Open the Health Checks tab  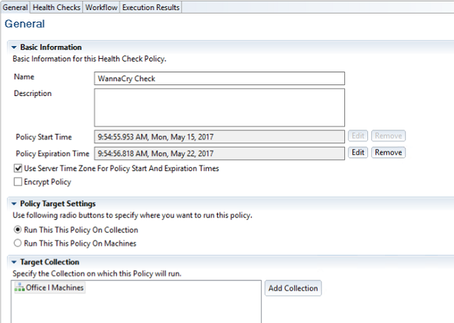pos(56,7)
